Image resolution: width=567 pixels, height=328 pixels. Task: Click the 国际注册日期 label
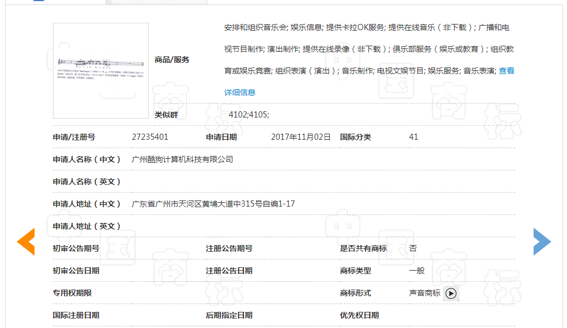(x=76, y=315)
